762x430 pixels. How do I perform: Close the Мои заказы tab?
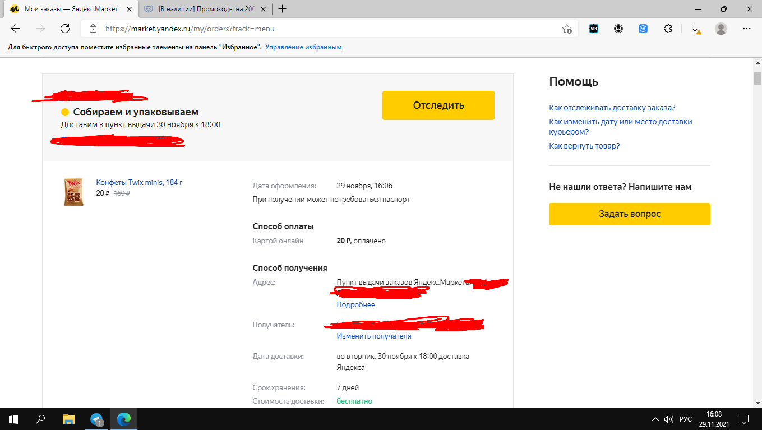click(129, 9)
